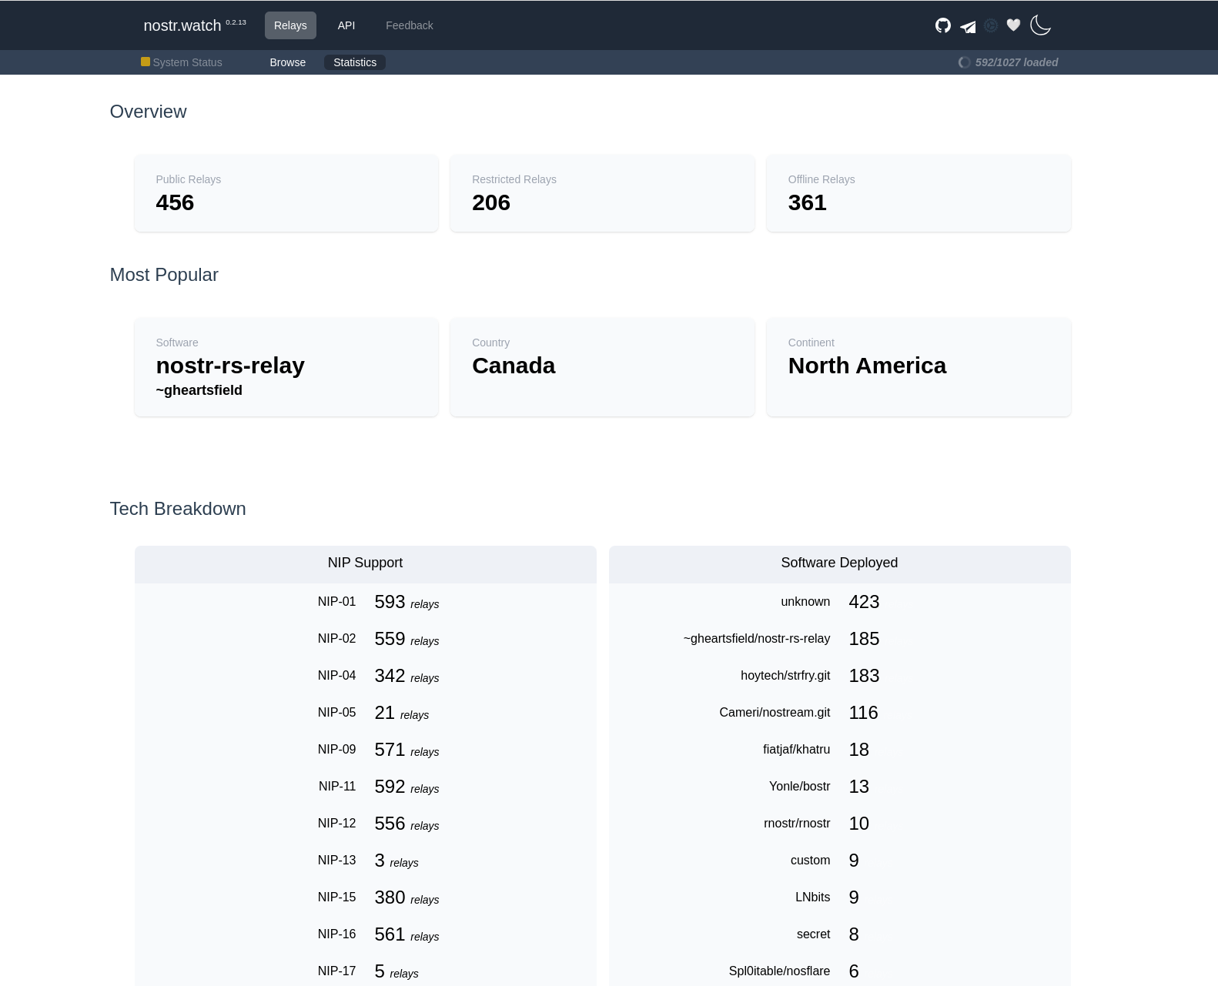Click the heart donate icon
Viewport: 1218px width, 986px height.
pos(1013,25)
